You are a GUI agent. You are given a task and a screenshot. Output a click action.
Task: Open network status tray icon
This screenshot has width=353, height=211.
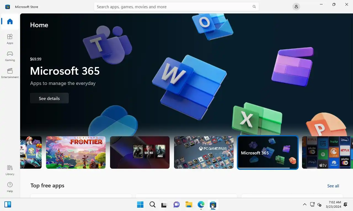point(312,204)
